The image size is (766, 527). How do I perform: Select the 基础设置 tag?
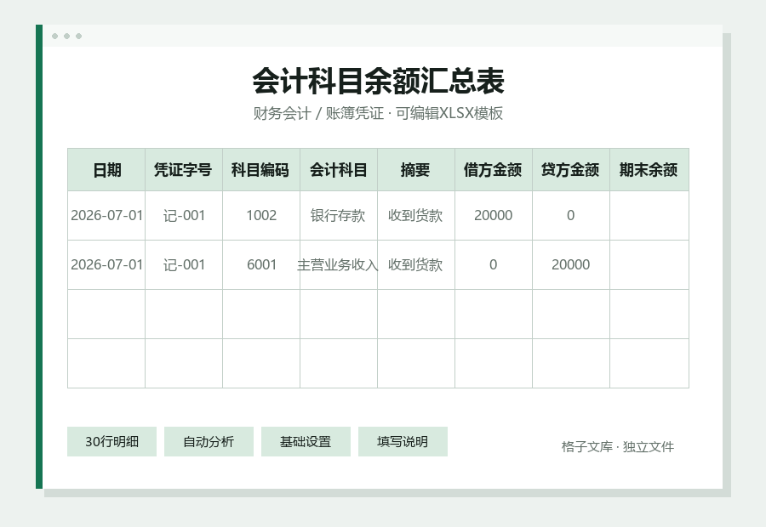pyautogui.click(x=306, y=442)
